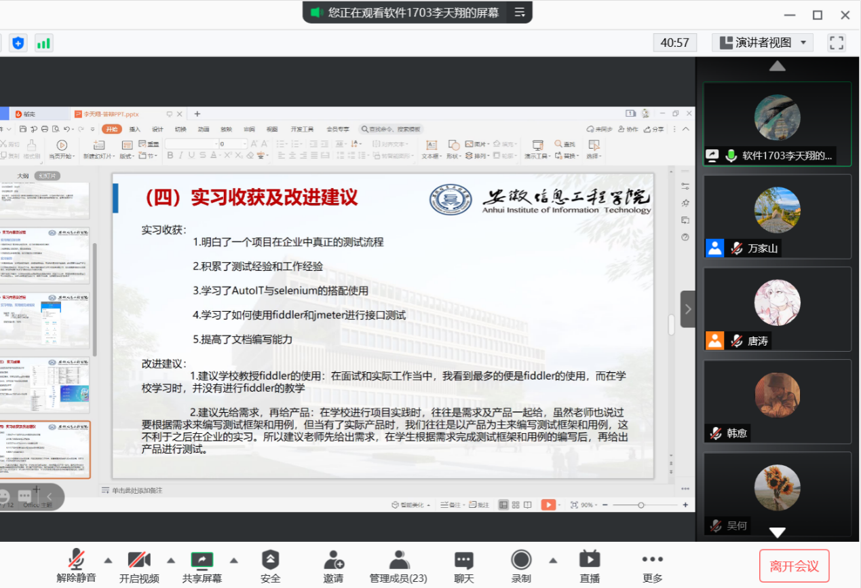861x588 pixels.
Task: Open the 演讲者视图 view dropdown
Action: point(761,42)
